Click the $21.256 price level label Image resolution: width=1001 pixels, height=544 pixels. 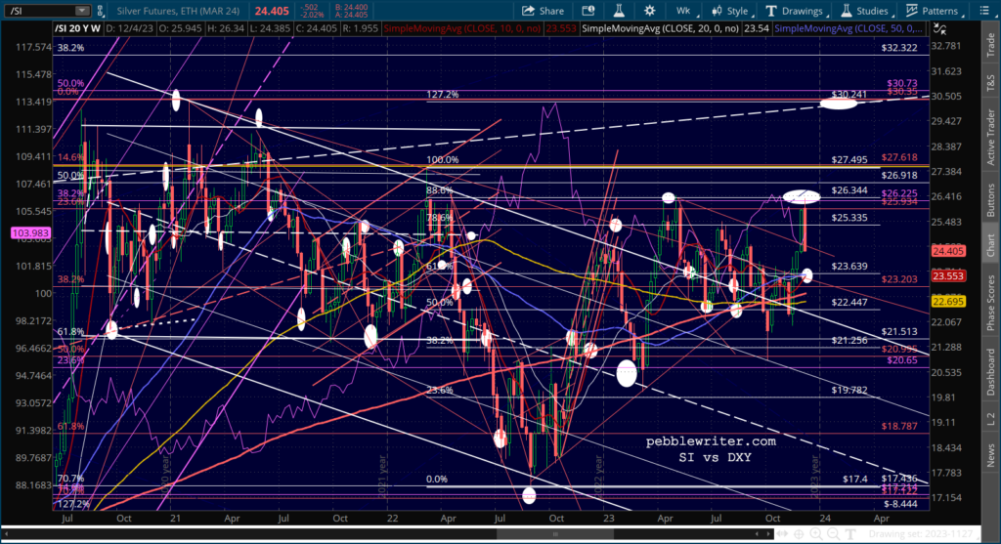849,341
